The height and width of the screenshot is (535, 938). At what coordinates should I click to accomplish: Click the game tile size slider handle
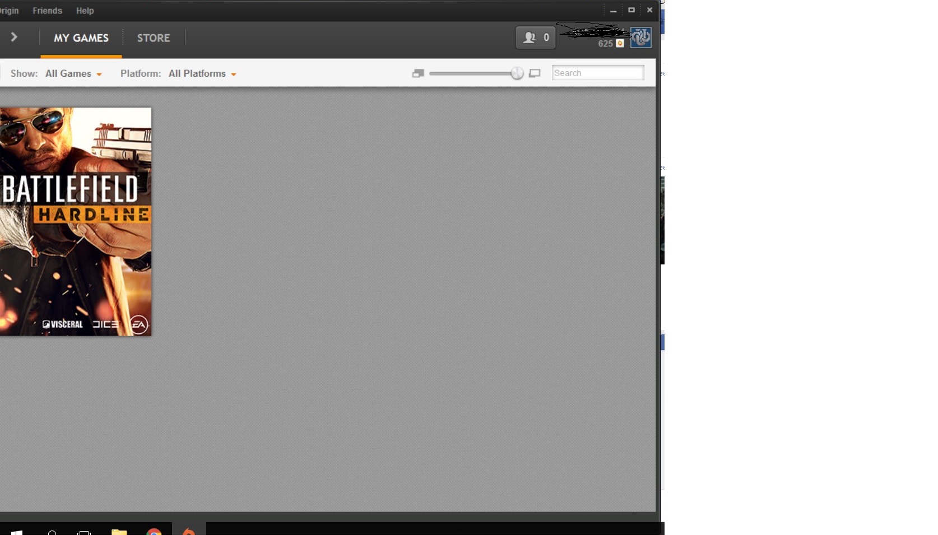point(517,73)
